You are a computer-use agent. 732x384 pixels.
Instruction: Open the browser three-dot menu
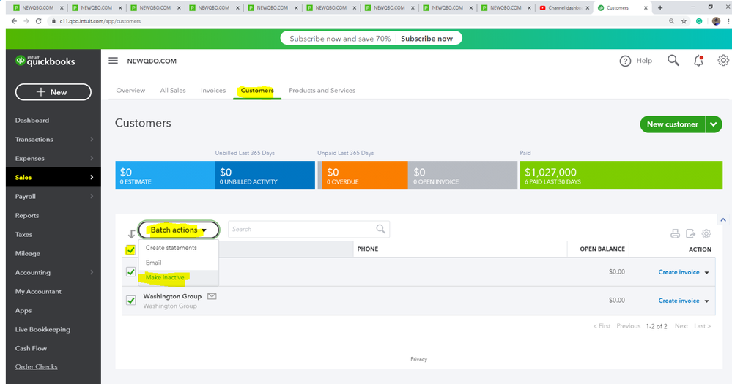(x=728, y=21)
